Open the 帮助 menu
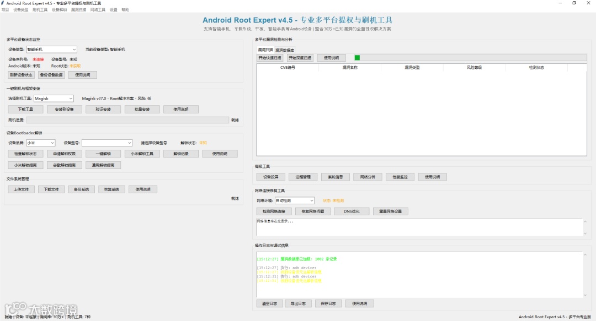 [125, 10]
